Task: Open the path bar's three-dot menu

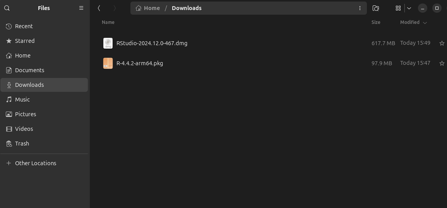Action: (x=360, y=8)
